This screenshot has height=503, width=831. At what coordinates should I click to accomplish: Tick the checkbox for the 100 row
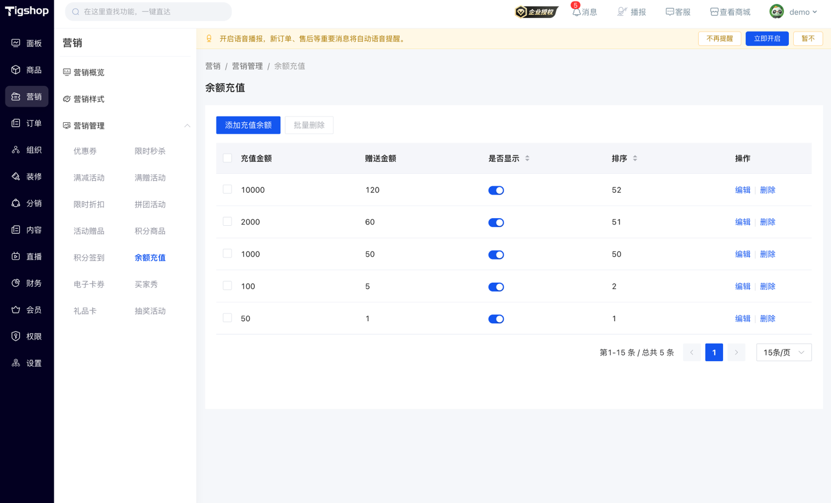(227, 286)
